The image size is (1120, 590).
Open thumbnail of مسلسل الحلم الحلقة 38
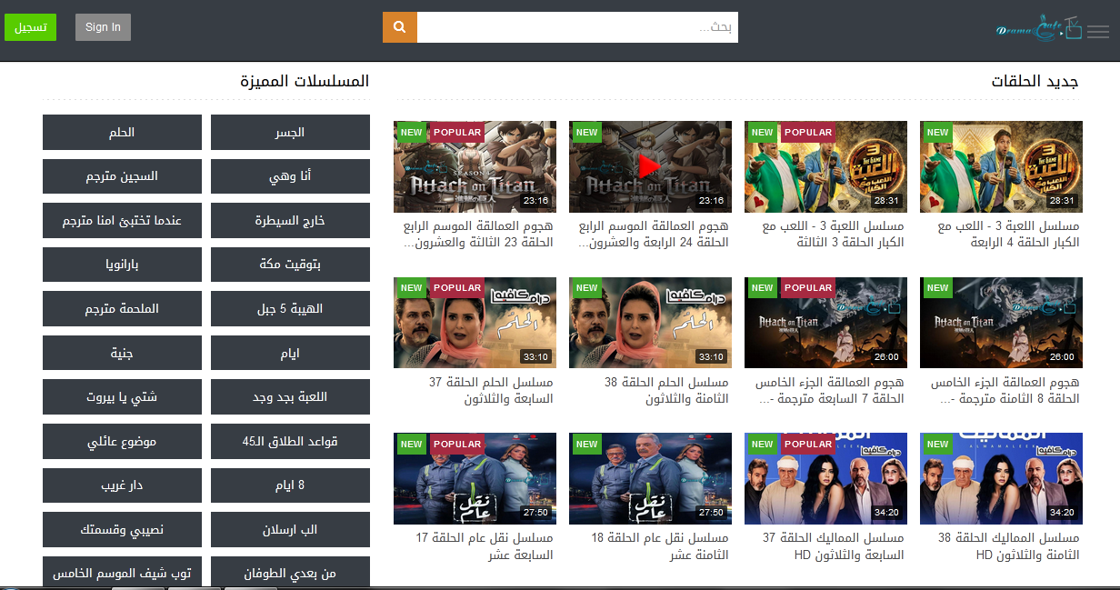point(650,323)
